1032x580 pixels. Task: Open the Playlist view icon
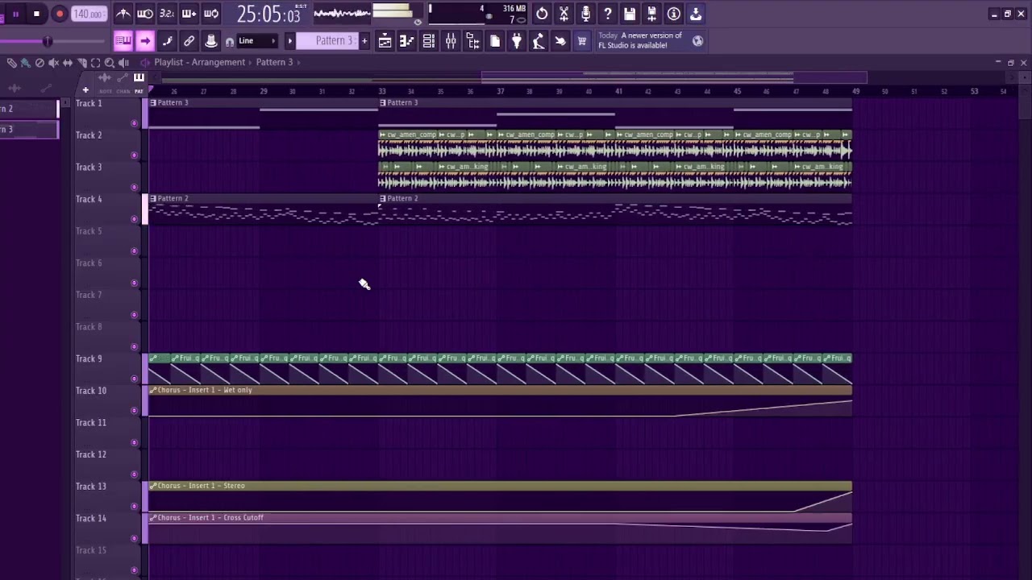[385, 41]
